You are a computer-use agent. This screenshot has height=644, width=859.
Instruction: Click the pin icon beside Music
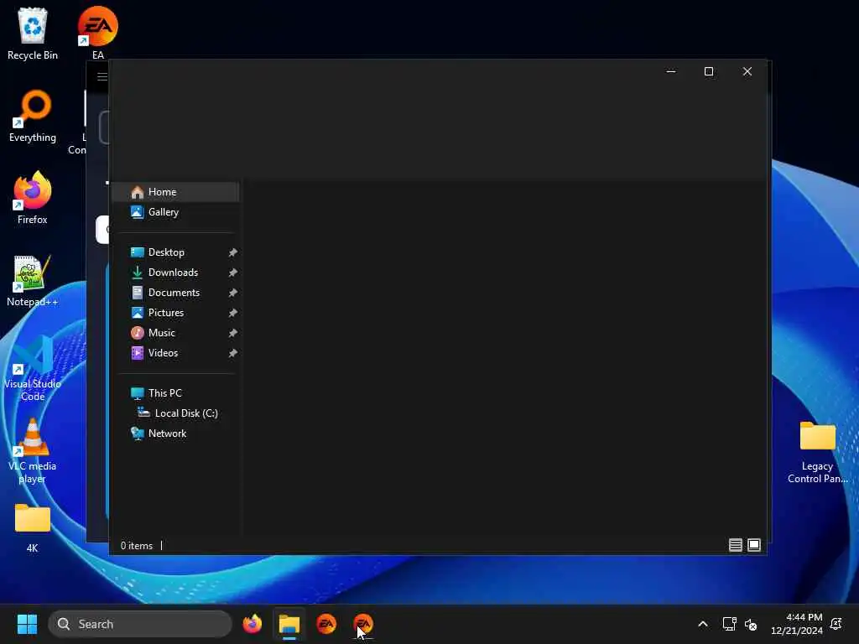point(233,333)
